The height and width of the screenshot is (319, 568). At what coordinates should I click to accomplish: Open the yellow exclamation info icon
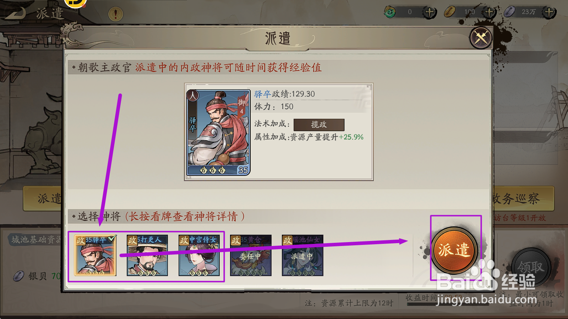[115, 14]
